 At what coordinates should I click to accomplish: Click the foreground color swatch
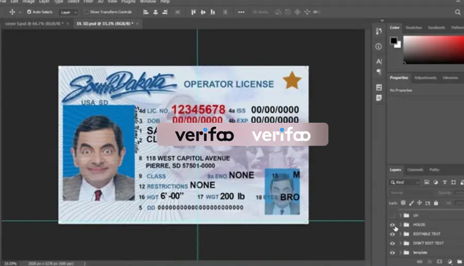tap(393, 41)
